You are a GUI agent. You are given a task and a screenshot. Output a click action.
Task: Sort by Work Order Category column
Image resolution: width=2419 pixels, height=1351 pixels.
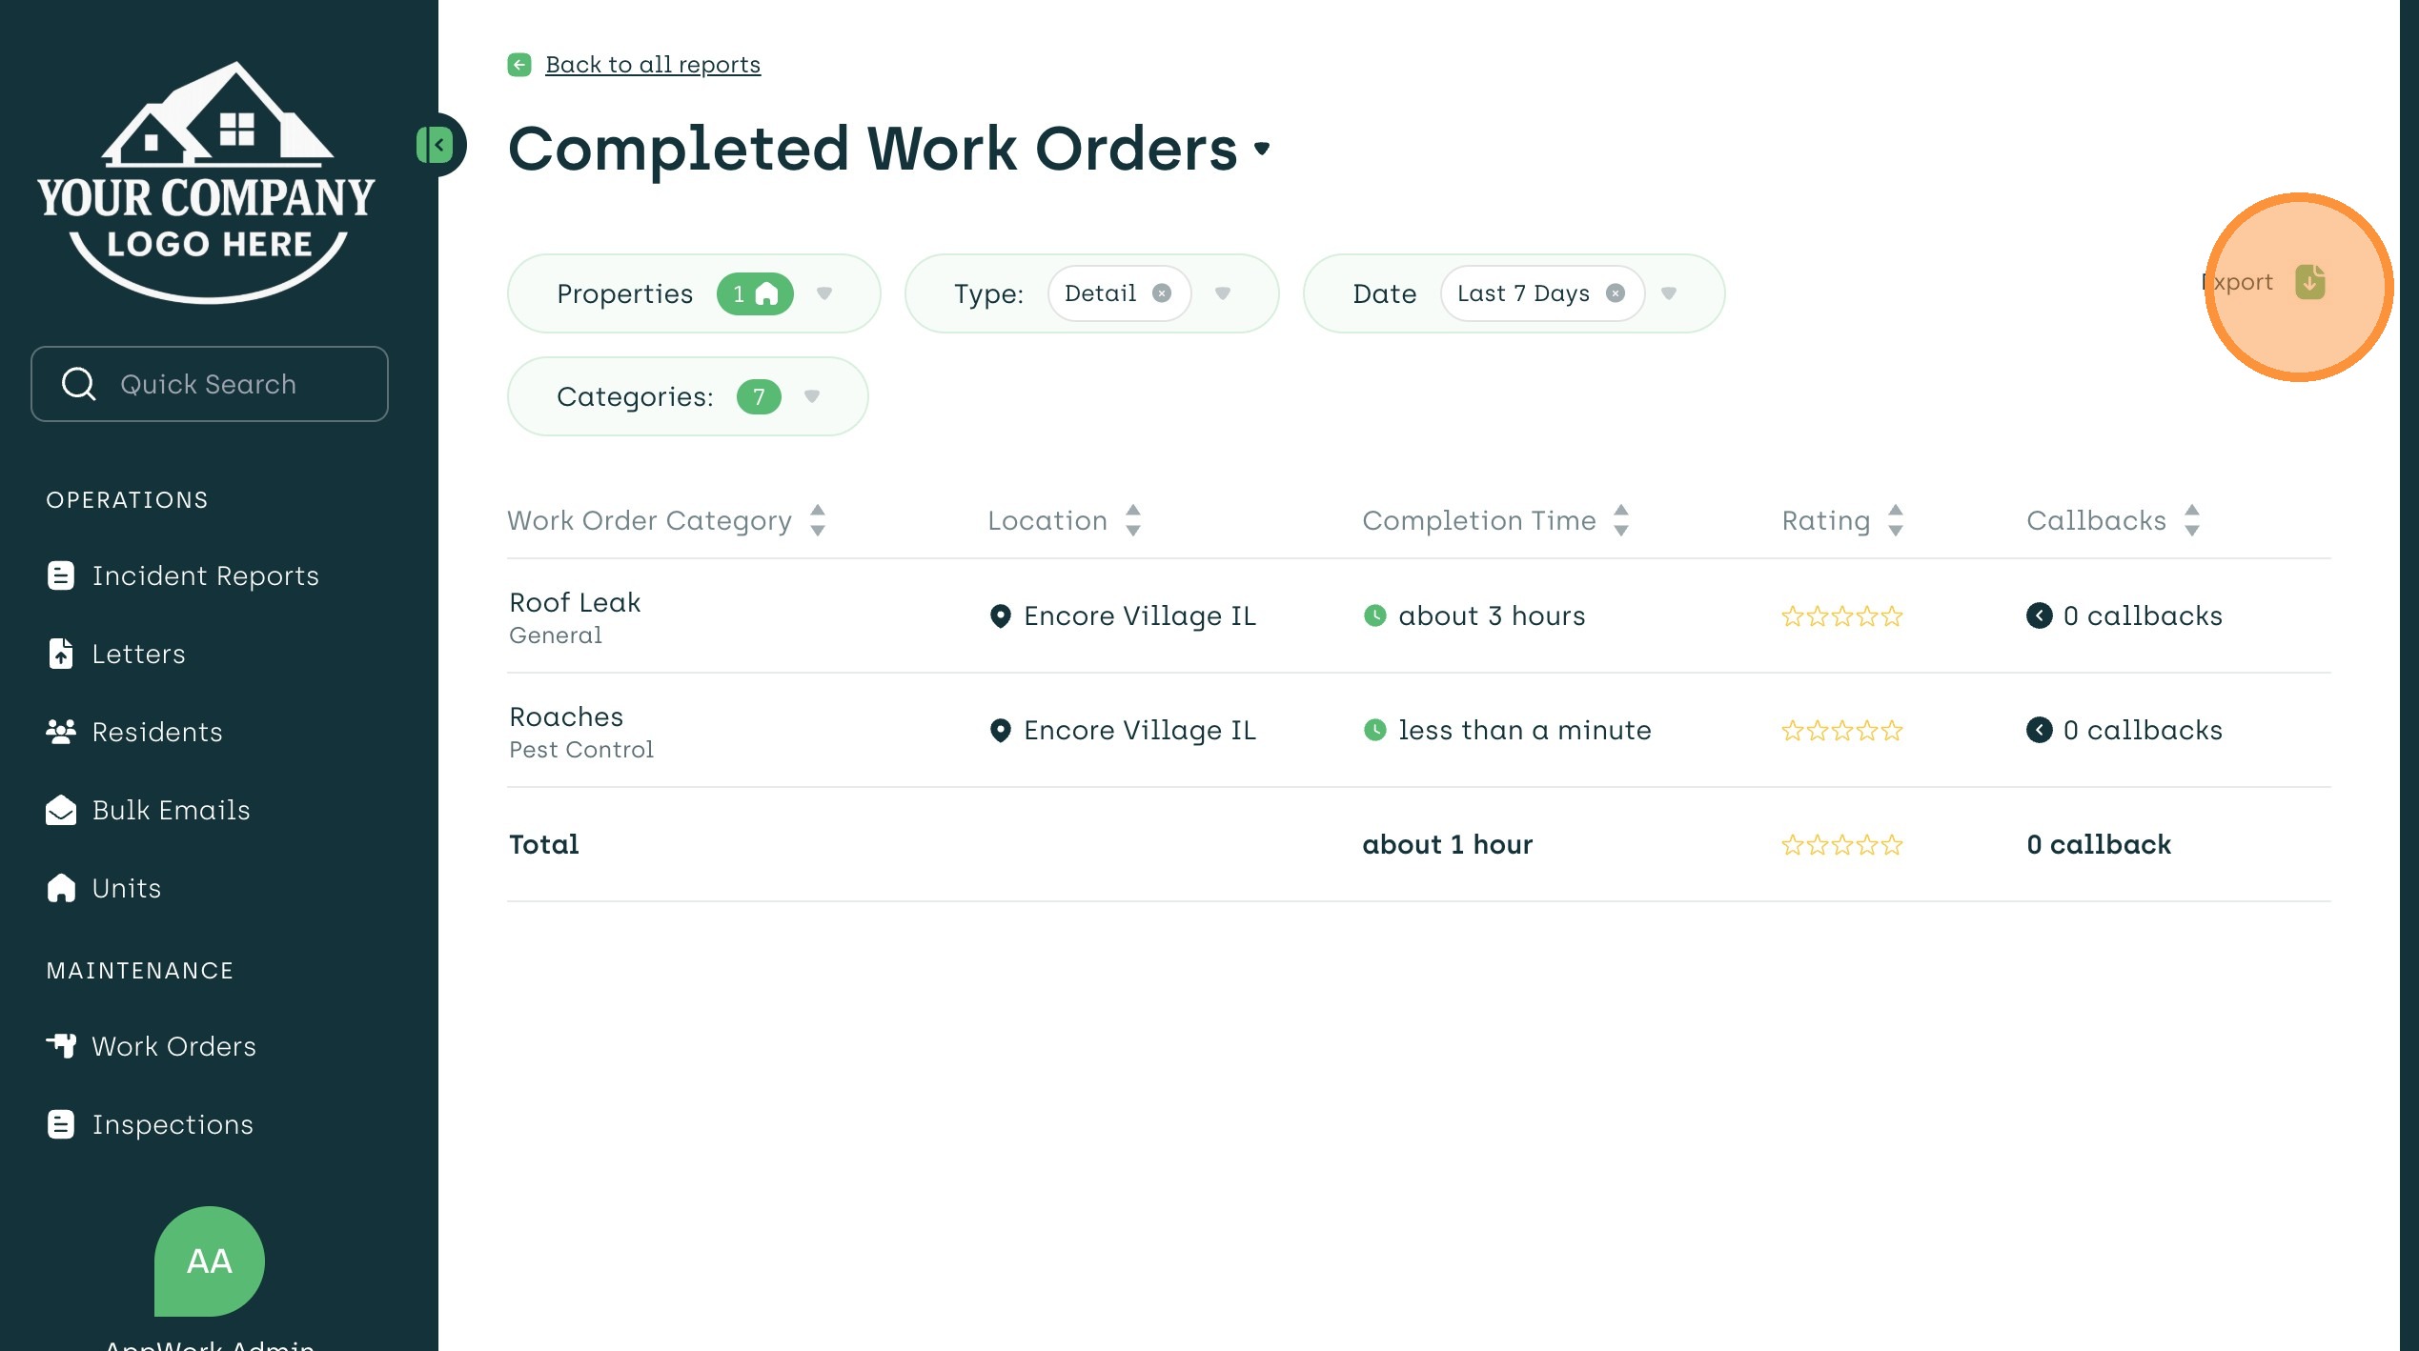[x=818, y=520]
